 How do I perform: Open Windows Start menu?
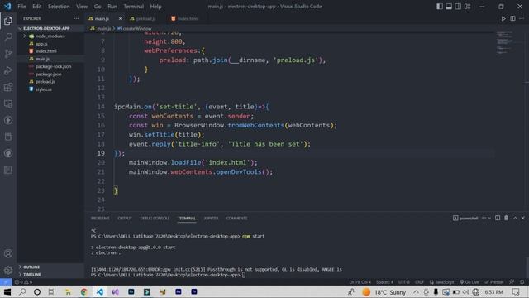[7, 291]
